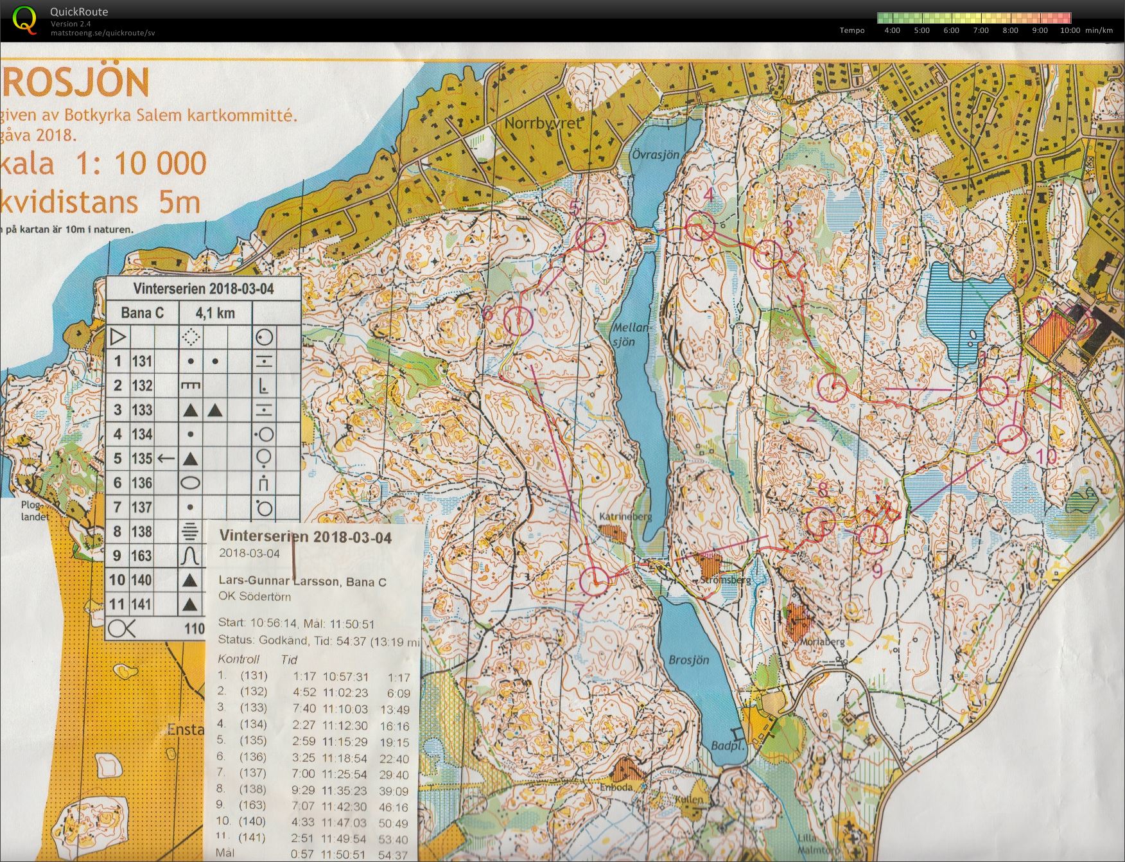Click control circle 9 on the route

pyautogui.click(x=873, y=538)
